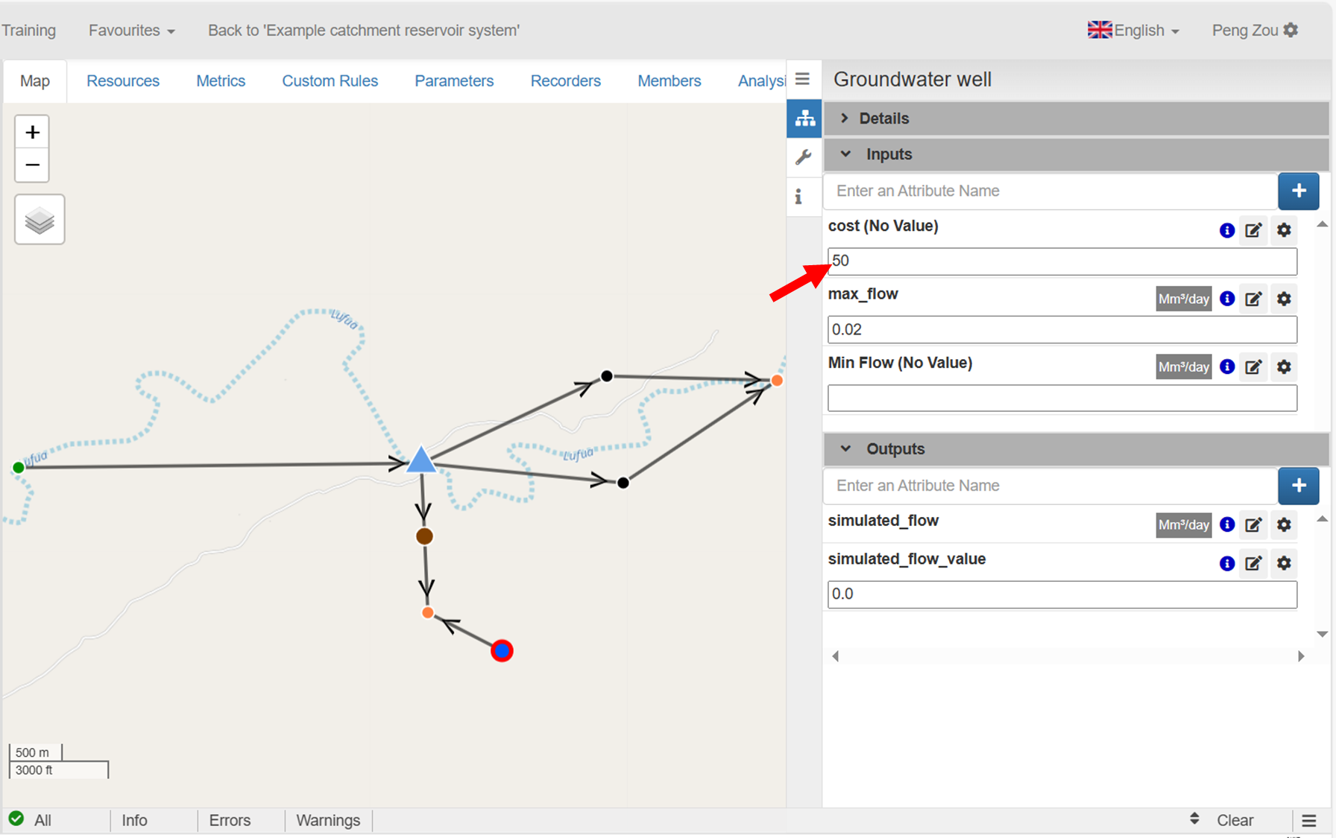The image size is (1336, 838).
Task: Switch to the Parameters tab
Action: [x=454, y=81]
